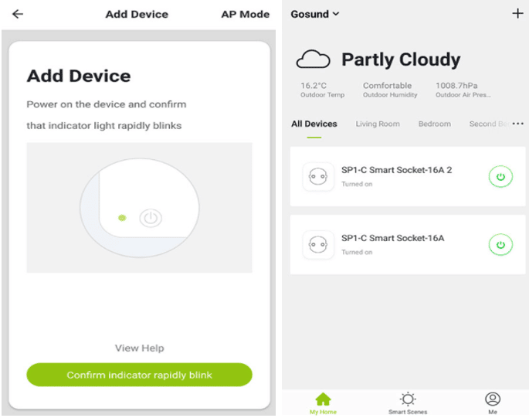This screenshot has height=418, width=529.
Task: Select the 1008.7hPa Outdoor Air Pressure value
Action: tap(463, 90)
